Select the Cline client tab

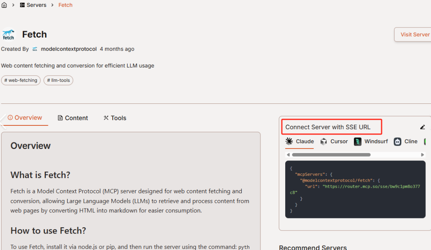tap(406, 141)
